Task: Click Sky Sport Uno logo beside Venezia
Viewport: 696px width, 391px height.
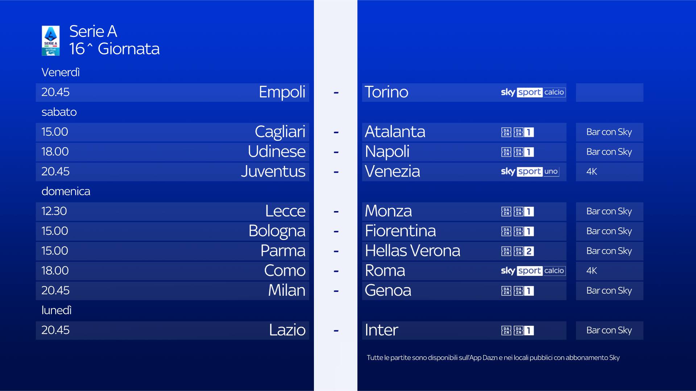Action: pyautogui.click(x=530, y=172)
